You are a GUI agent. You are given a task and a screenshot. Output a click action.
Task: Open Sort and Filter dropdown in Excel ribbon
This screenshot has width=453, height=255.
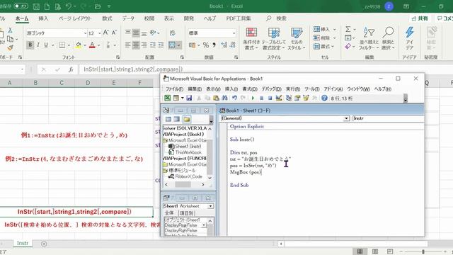pyautogui.click(x=369, y=40)
